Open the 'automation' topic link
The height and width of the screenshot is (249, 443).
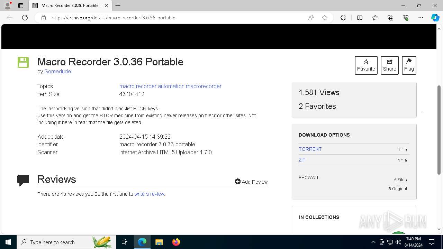[171, 86]
